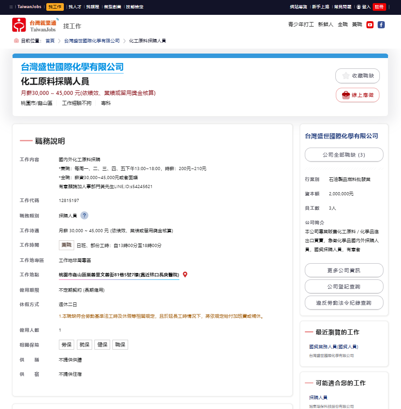This screenshot has height=409, width=401.
Task: Open the Facebook page icon
Action: (381, 25)
